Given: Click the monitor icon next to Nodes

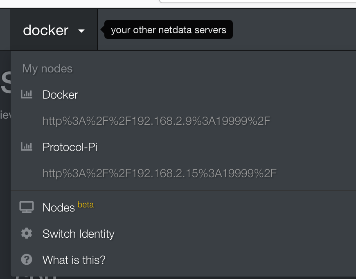Looking at the screenshot, I should [x=27, y=207].
